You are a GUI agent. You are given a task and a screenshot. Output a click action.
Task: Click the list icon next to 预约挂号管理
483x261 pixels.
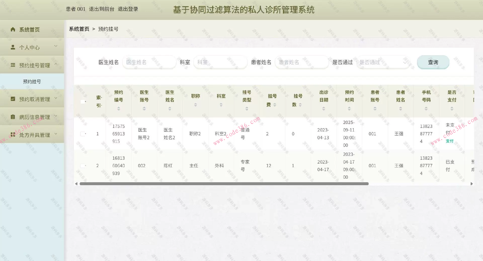[x=13, y=65]
